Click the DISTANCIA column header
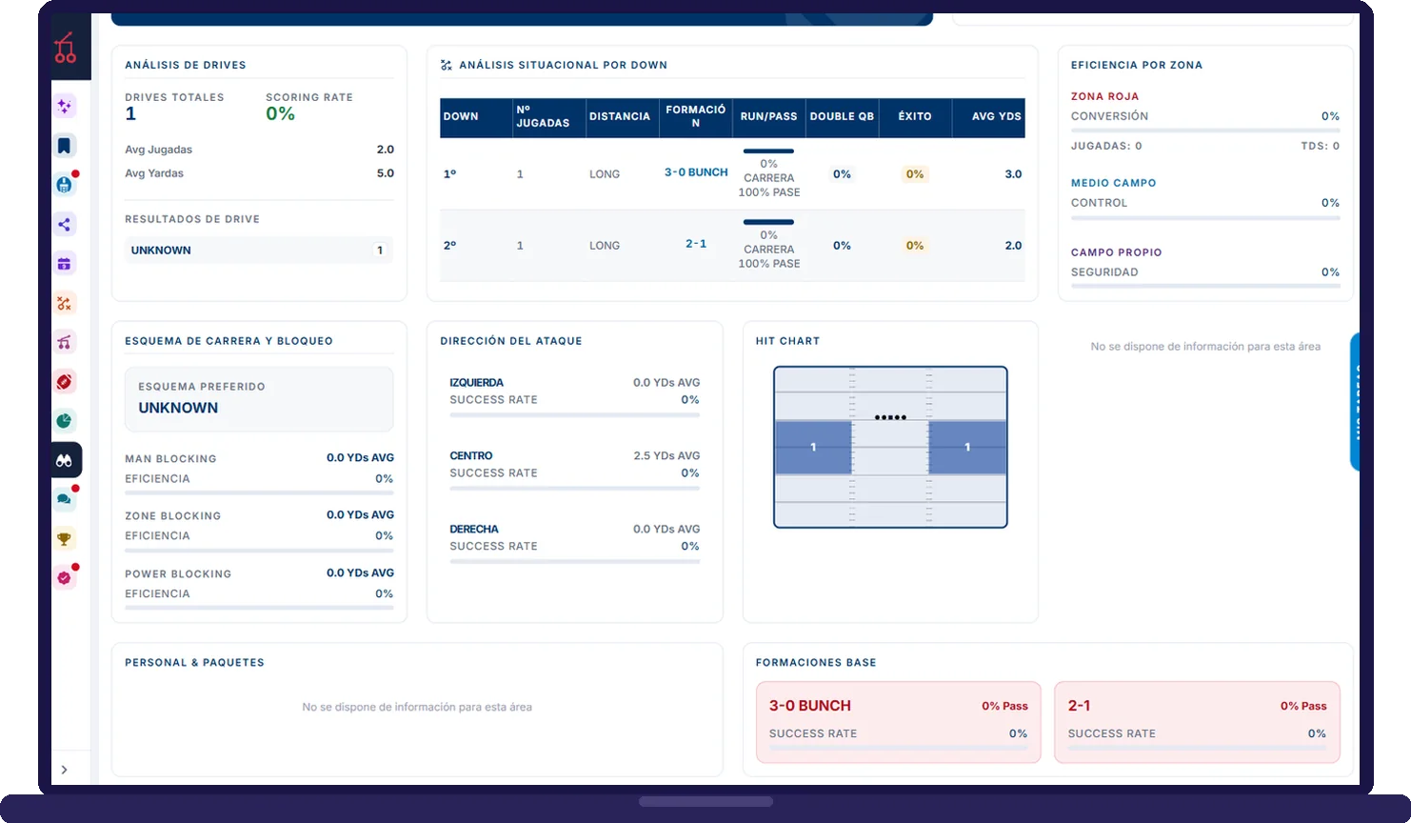This screenshot has height=823, width=1411. (622, 117)
